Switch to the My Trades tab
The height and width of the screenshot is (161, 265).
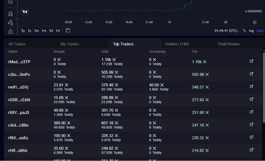pos(70,44)
